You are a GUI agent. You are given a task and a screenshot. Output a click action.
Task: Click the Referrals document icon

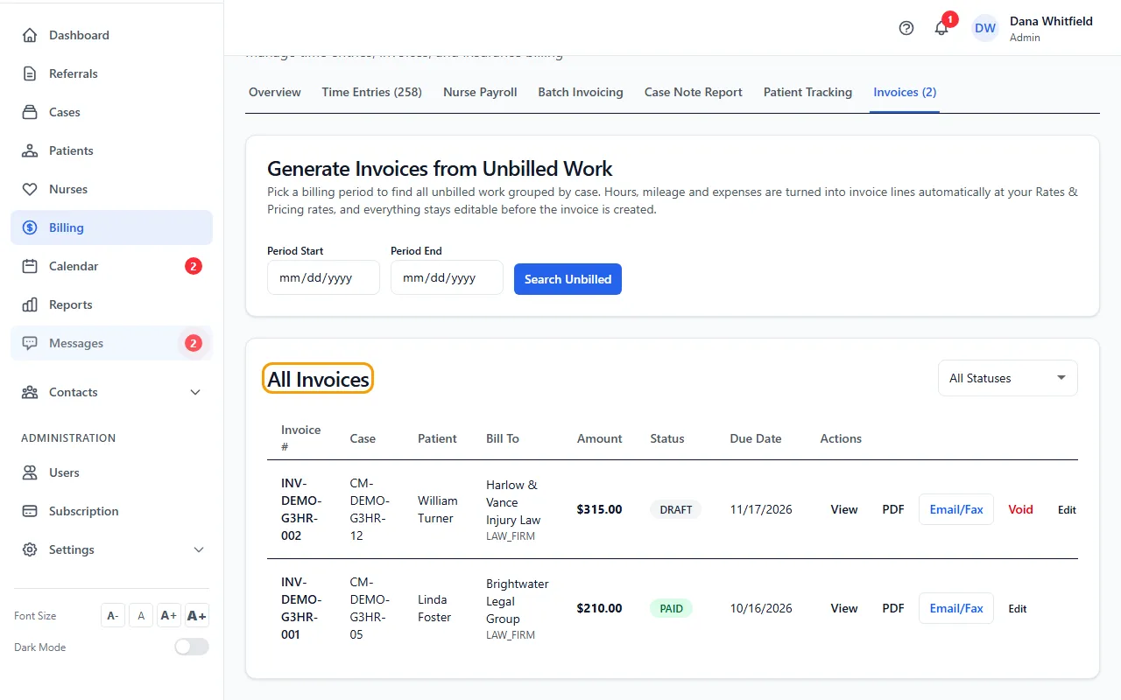[x=30, y=73]
